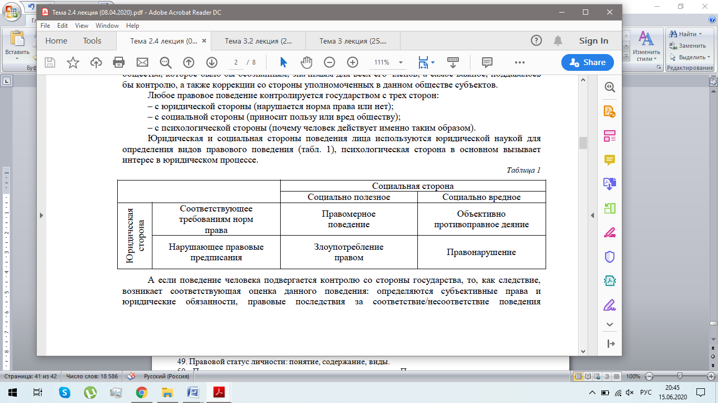718x403 pixels.
Task: Open Google Chrome from the taskbar
Action: tap(141, 392)
